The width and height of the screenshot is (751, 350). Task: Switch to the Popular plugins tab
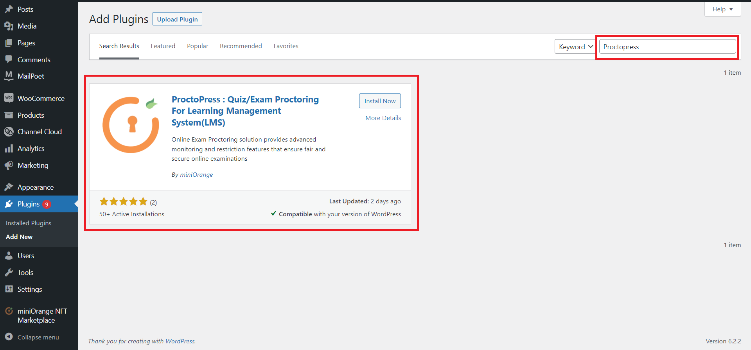198,46
